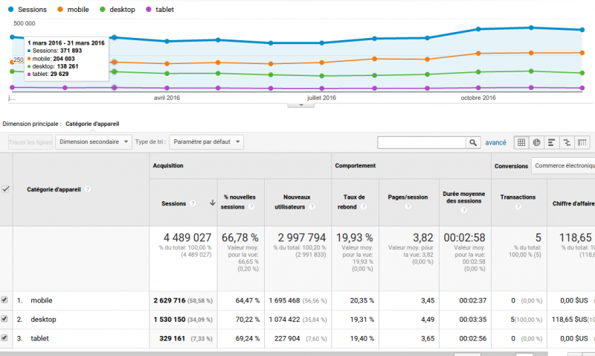Click the Tracer les lignes button
The height and width of the screenshot is (356, 595).
click(x=30, y=142)
